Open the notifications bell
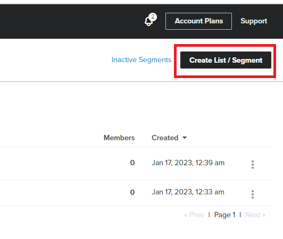Screen dimensions: 283x239 tap(148, 22)
